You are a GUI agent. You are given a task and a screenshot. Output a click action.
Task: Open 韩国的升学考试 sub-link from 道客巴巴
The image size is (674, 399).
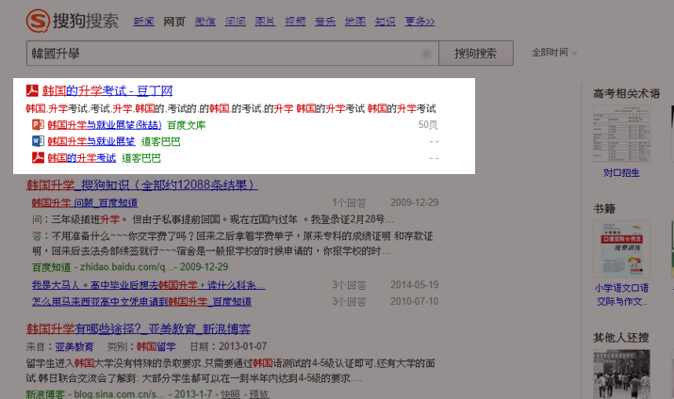pyautogui.click(x=82, y=158)
